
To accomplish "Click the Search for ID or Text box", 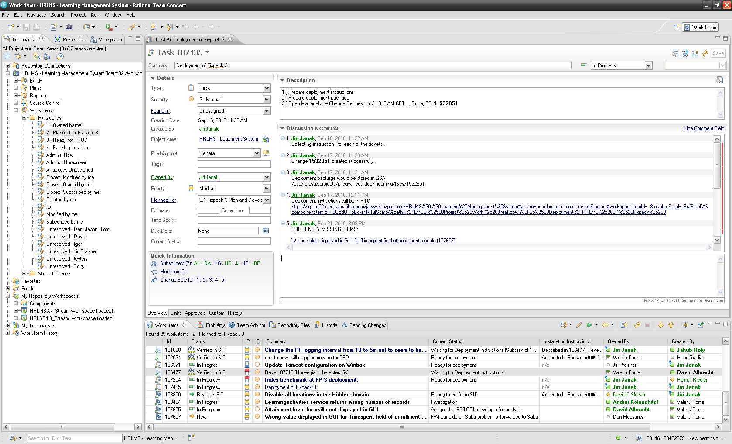I will [x=74, y=438].
